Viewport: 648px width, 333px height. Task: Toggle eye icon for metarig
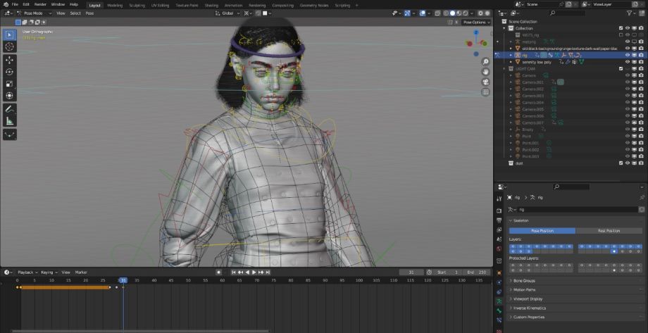click(x=628, y=42)
